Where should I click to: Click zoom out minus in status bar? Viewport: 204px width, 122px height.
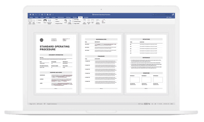(158, 104)
